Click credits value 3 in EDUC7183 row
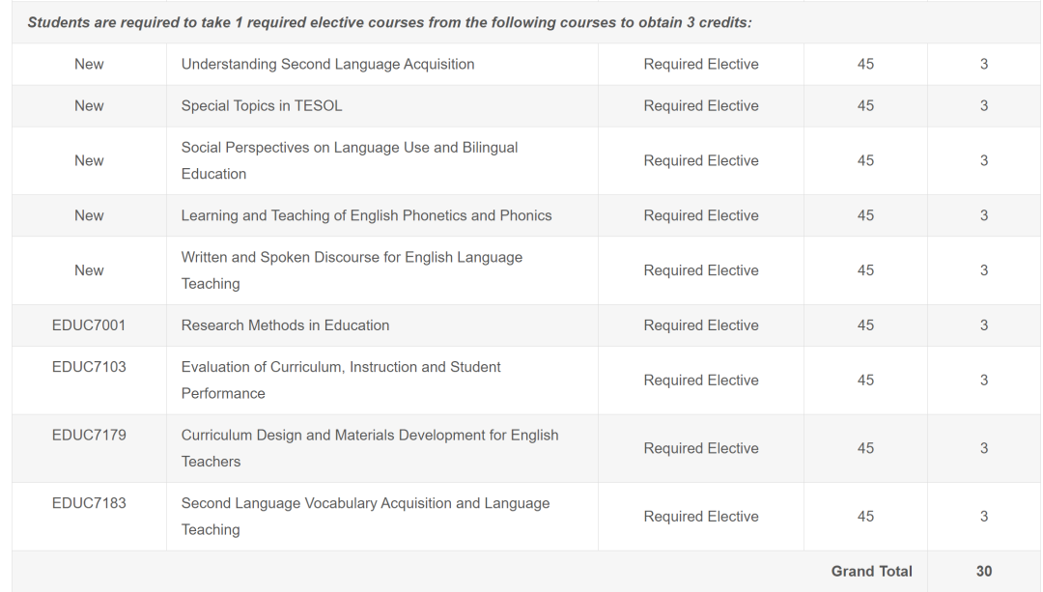The width and height of the screenshot is (1043, 592). coord(984,516)
